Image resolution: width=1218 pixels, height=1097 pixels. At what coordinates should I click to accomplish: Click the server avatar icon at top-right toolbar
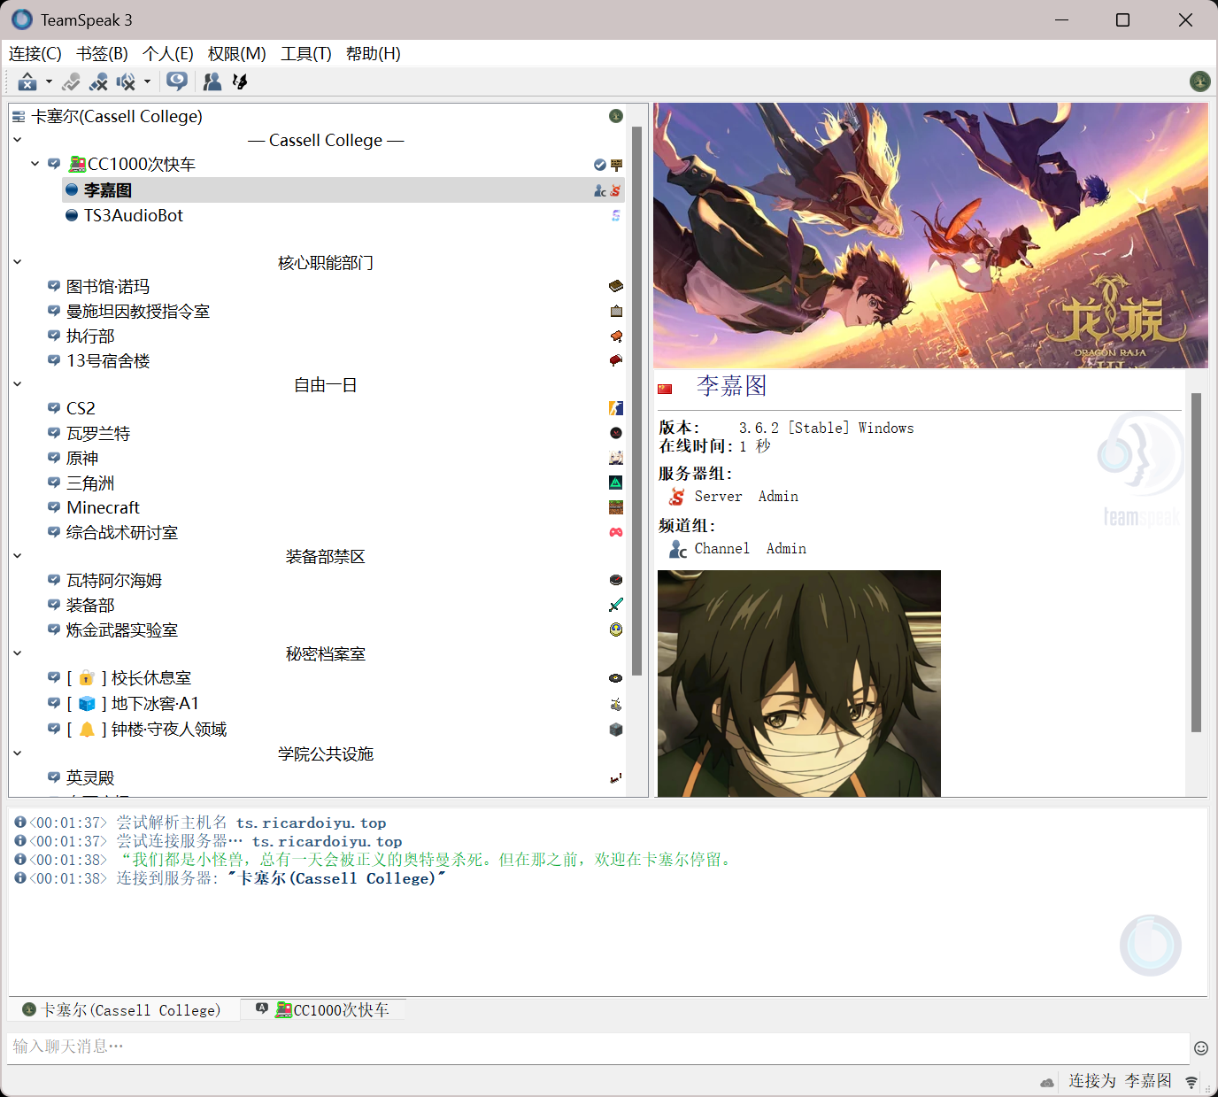tap(1199, 82)
